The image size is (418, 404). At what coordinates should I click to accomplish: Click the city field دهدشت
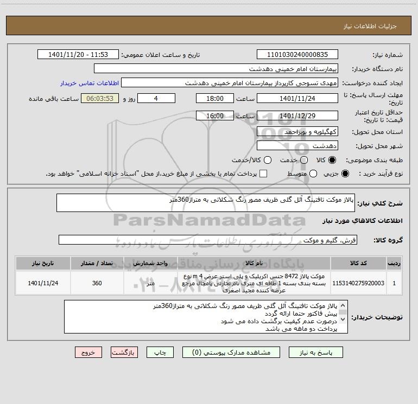pyautogui.click(x=297, y=146)
